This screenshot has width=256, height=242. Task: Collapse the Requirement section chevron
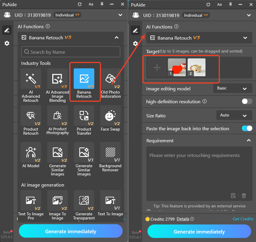(x=249, y=141)
